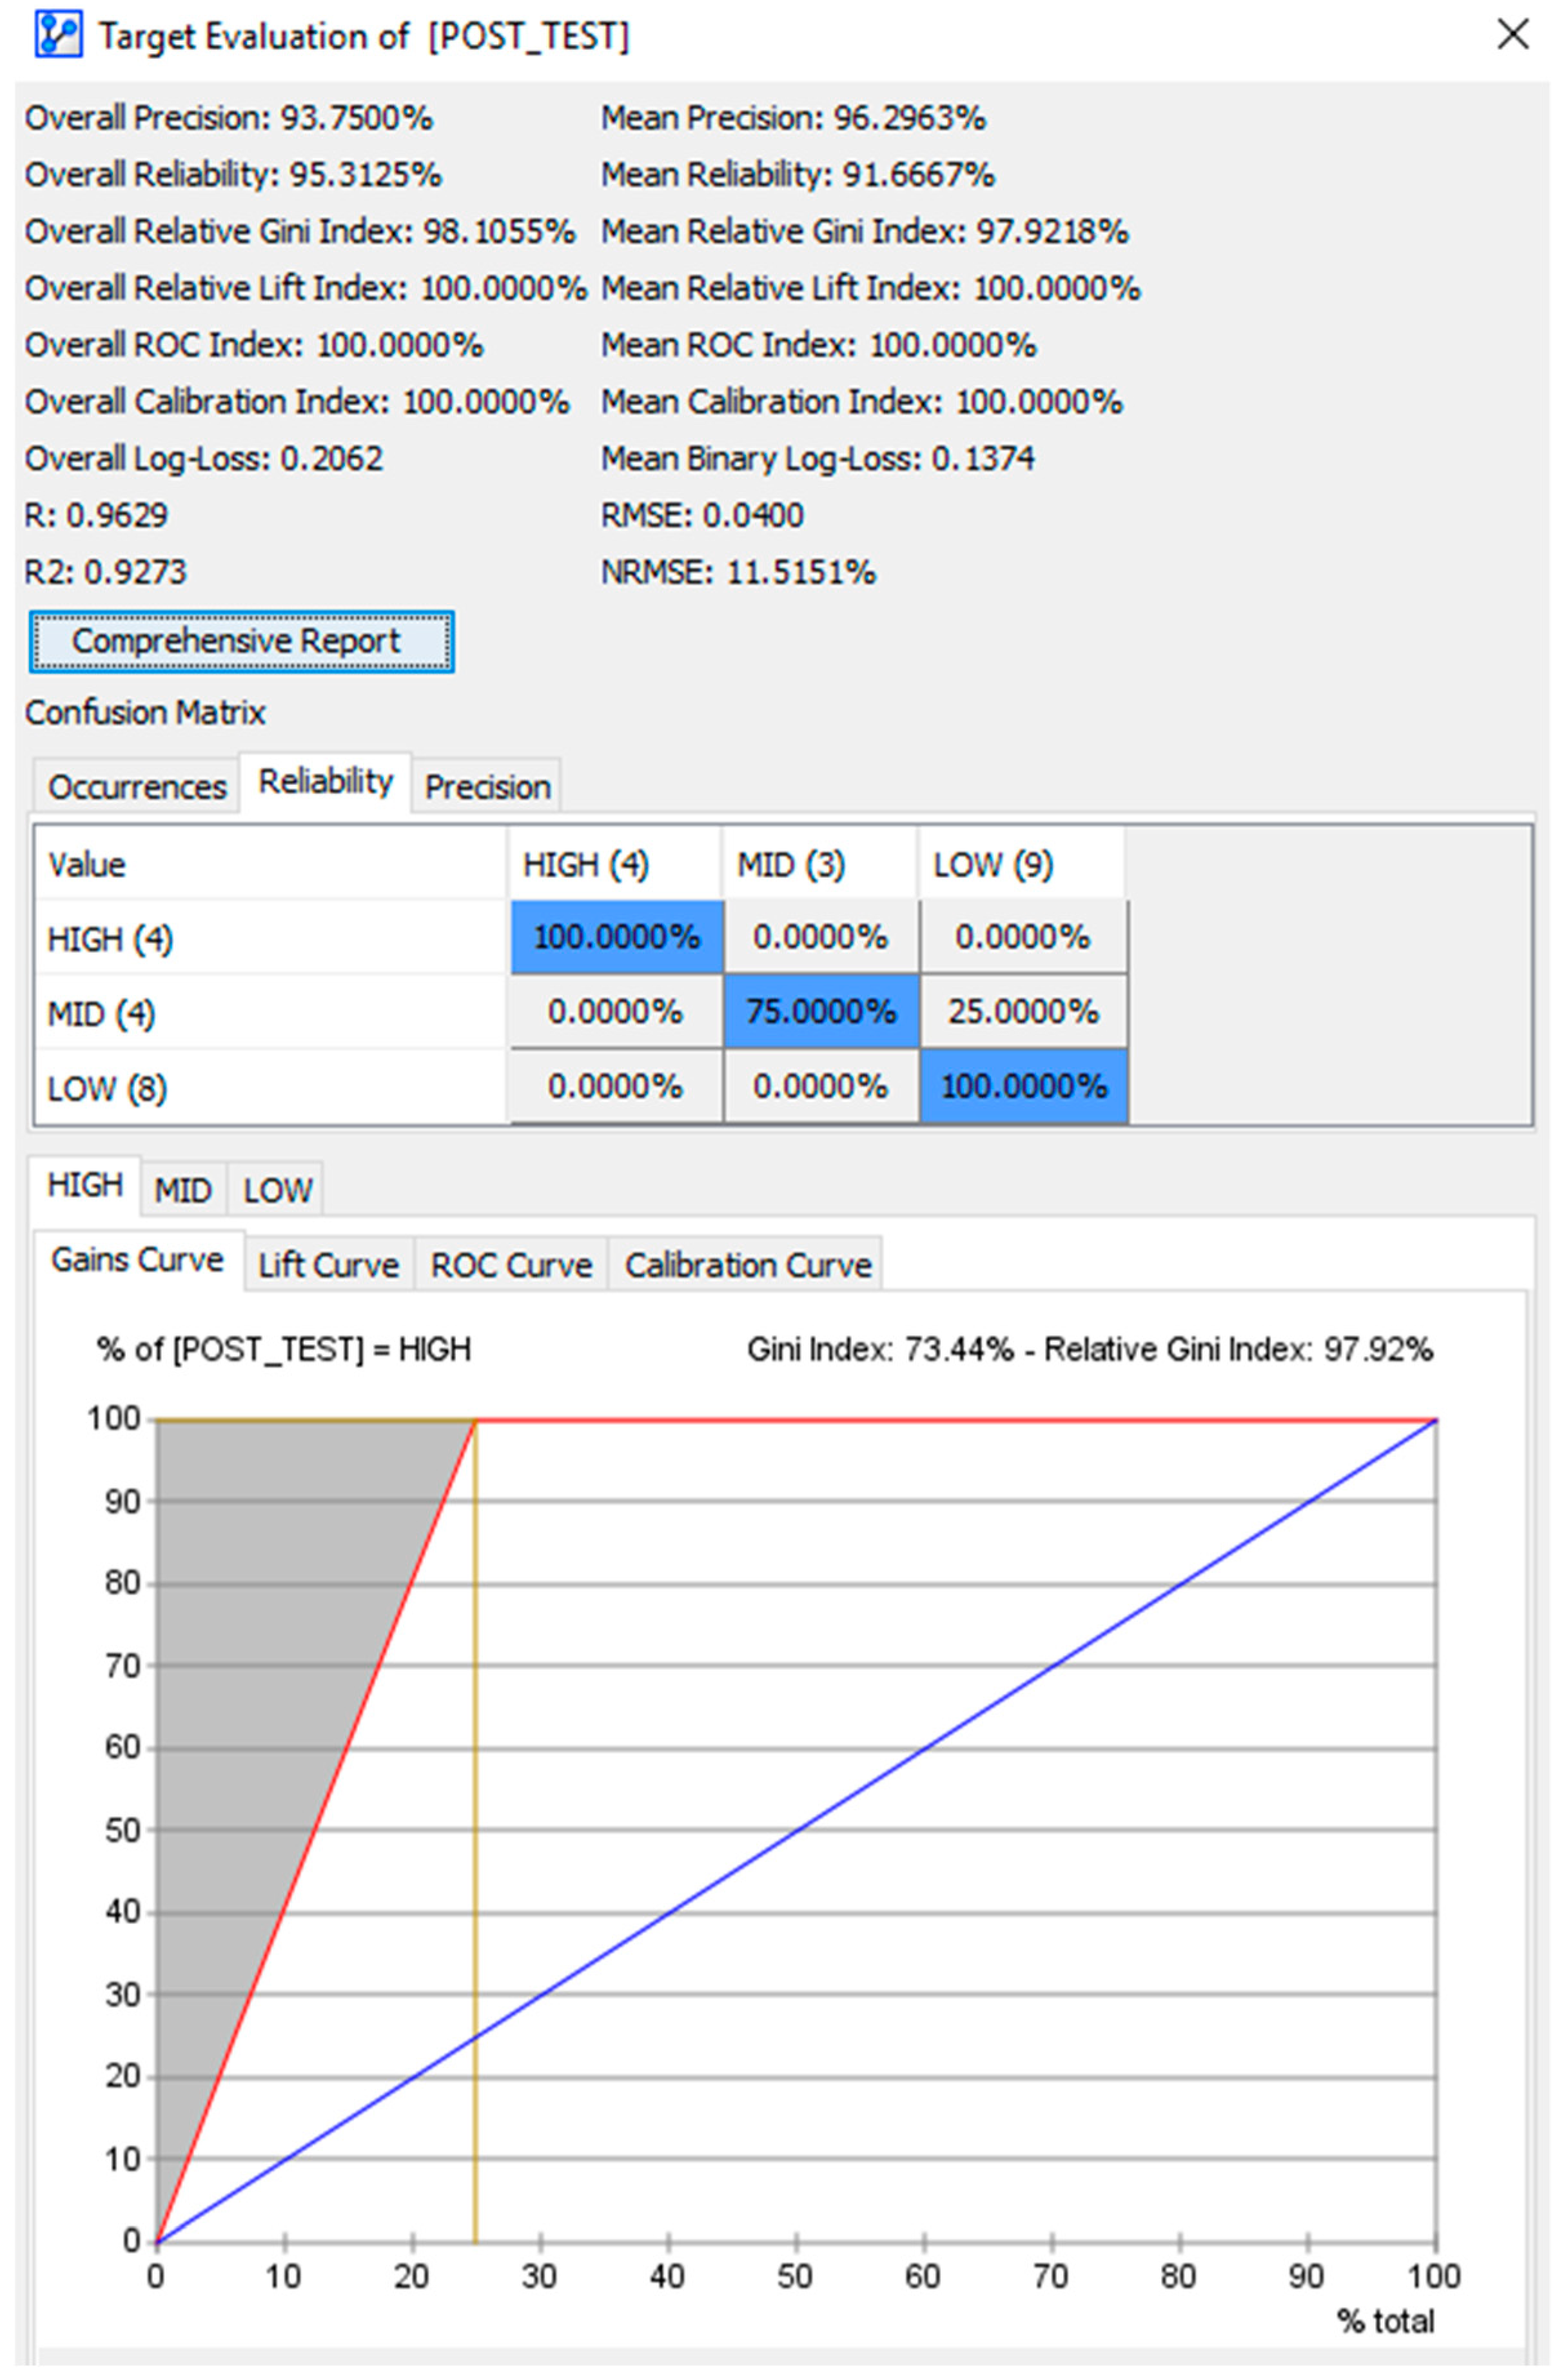The height and width of the screenshot is (2380, 1566).
Task: Switch to the Precision tab
Action: 487,787
